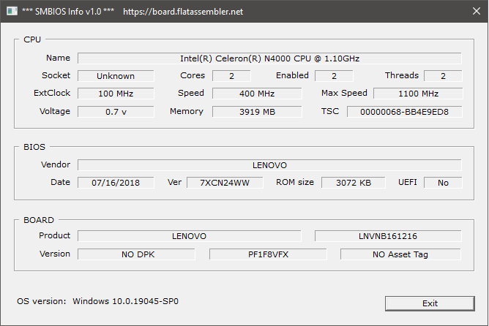Viewport: 489px width, 326px height.
Task: Click the 'UEFI' label
Action: [x=408, y=182]
